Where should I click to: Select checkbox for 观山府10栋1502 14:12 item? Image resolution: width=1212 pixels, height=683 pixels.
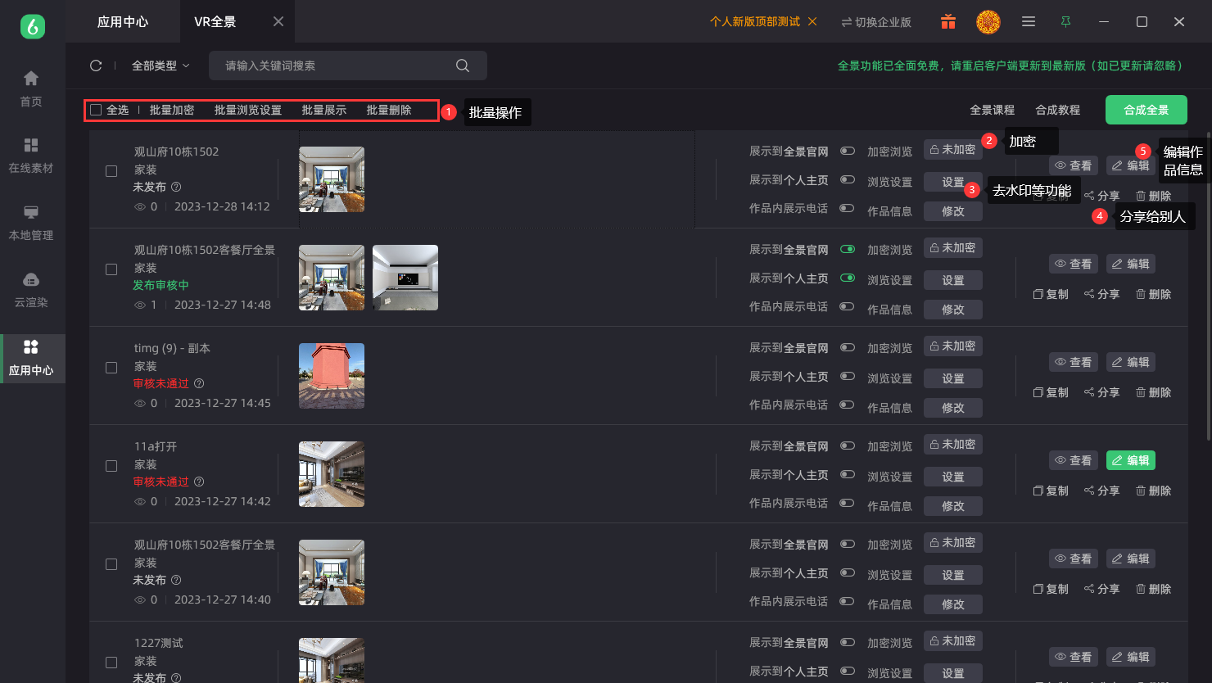pyautogui.click(x=111, y=171)
